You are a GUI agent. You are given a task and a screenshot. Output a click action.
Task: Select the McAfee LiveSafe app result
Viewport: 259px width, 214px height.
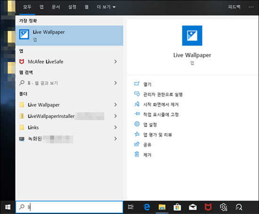click(69, 61)
